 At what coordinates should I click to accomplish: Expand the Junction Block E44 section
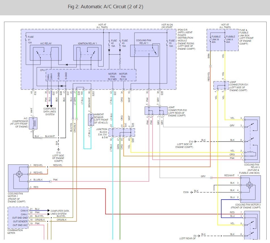pyautogui.click(x=122, y=132)
